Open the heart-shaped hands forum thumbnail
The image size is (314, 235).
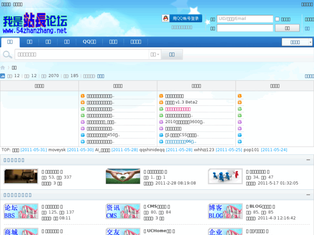[x=123, y=176]
